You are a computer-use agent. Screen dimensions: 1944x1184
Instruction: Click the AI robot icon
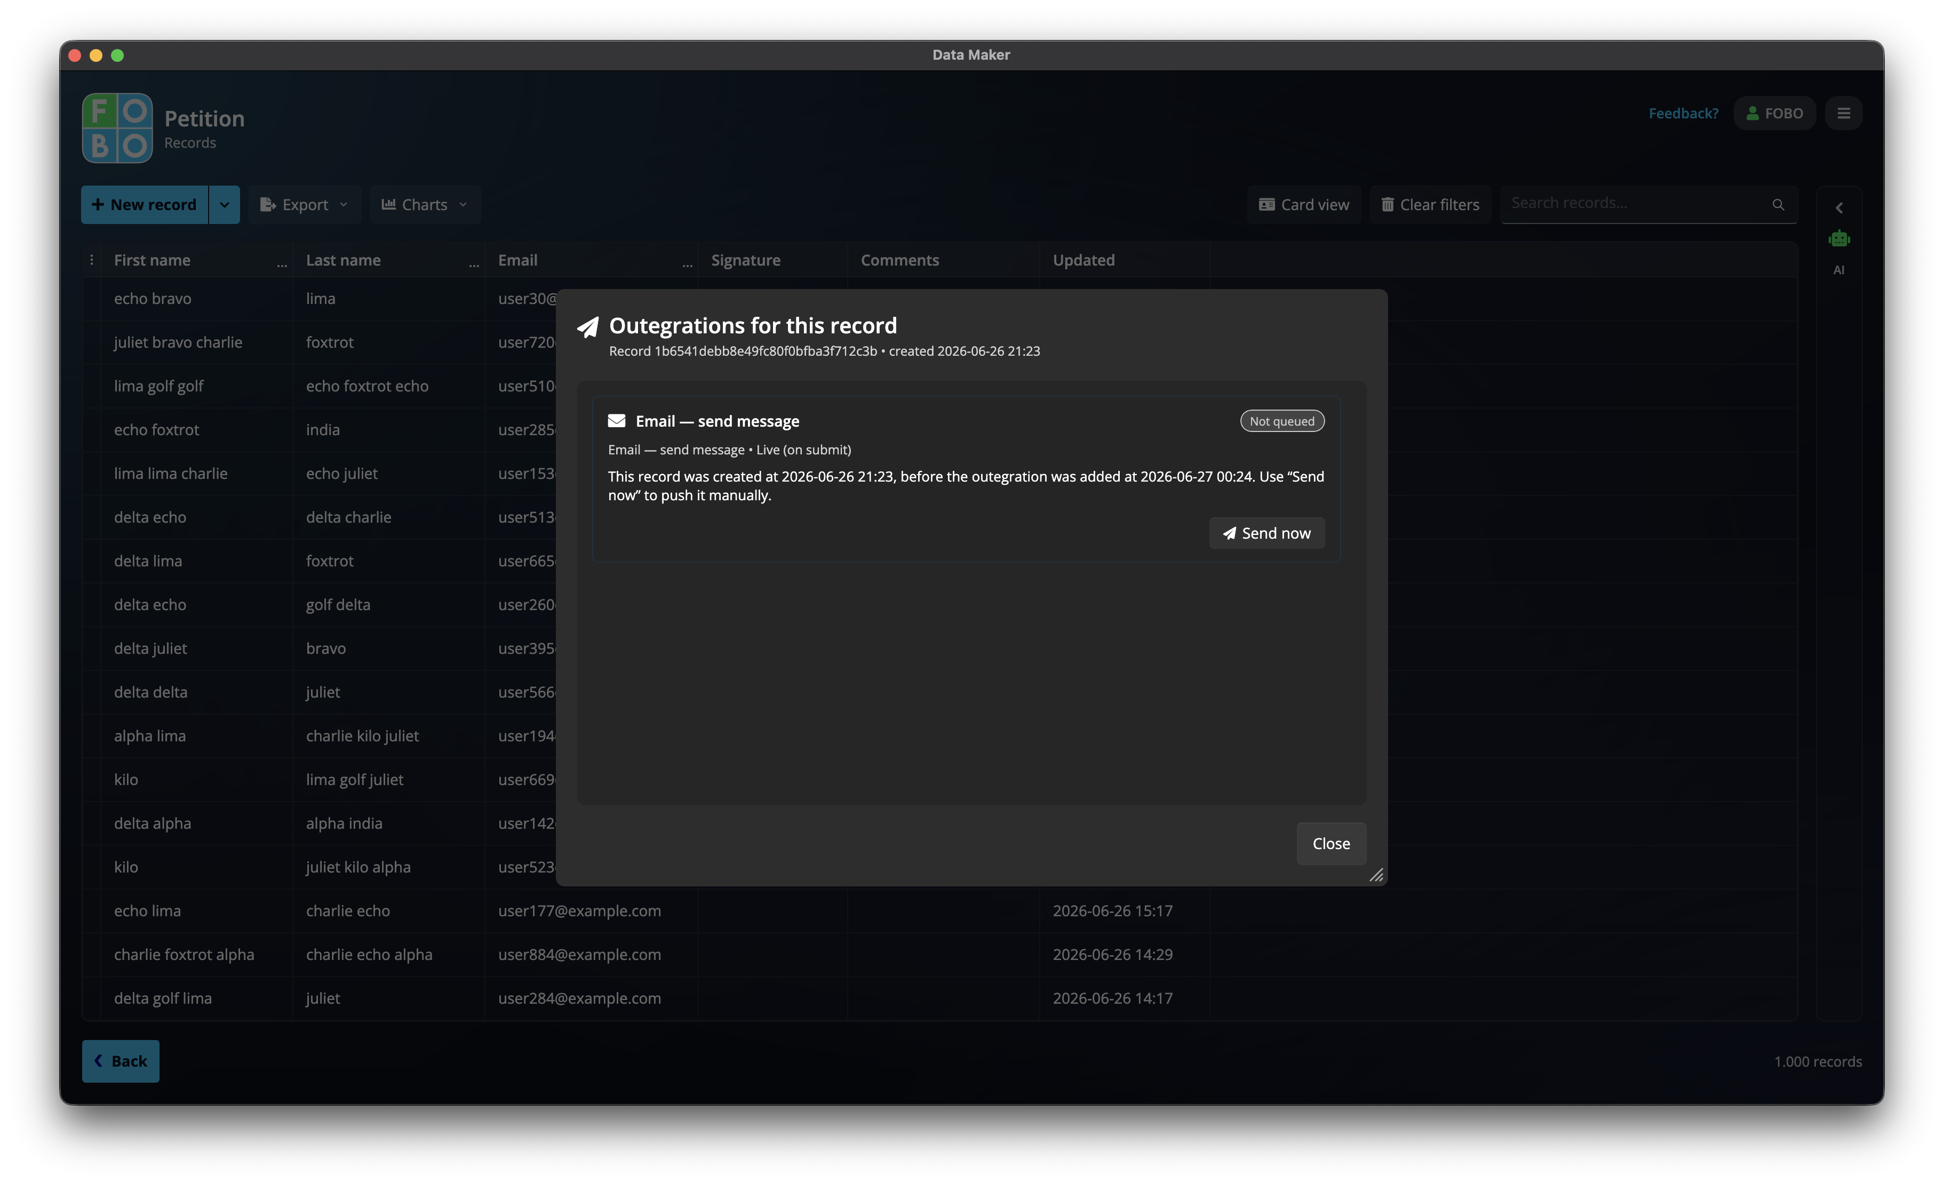point(1838,238)
